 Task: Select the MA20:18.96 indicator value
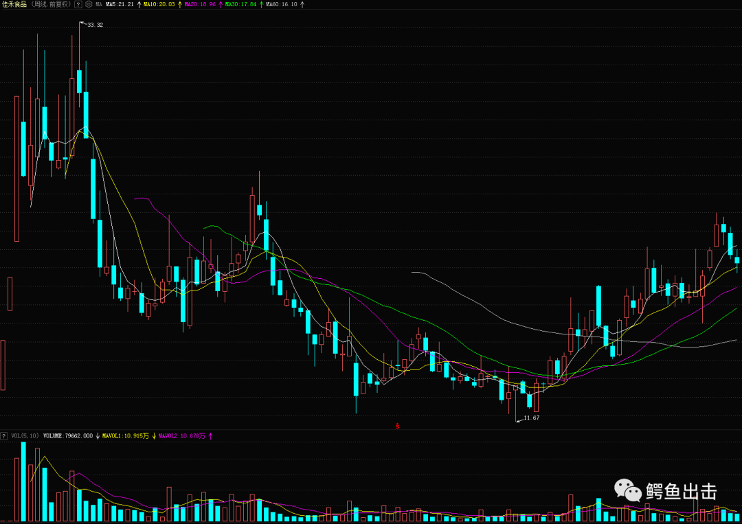point(200,4)
